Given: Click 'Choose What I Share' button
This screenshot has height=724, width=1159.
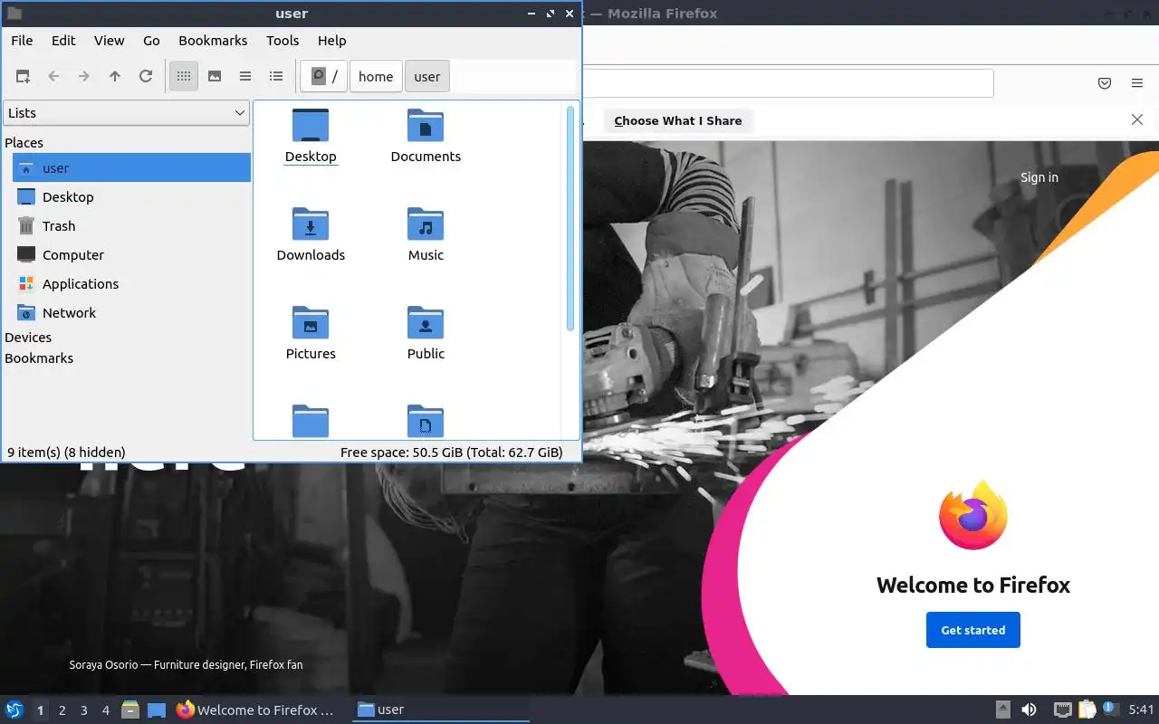Looking at the screenshot, I should click(x=678, y=120).
